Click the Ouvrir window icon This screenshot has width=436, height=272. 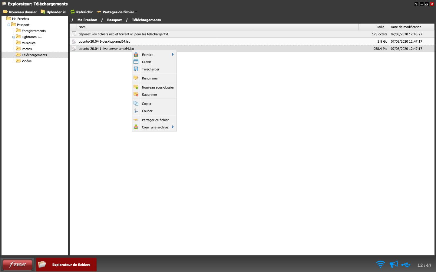click(x=136, y=62)
